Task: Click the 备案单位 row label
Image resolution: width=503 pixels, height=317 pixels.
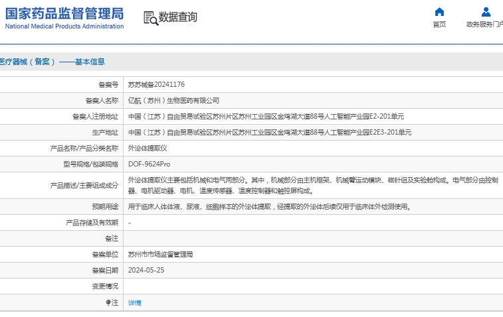Action: [x=105, y=255]
